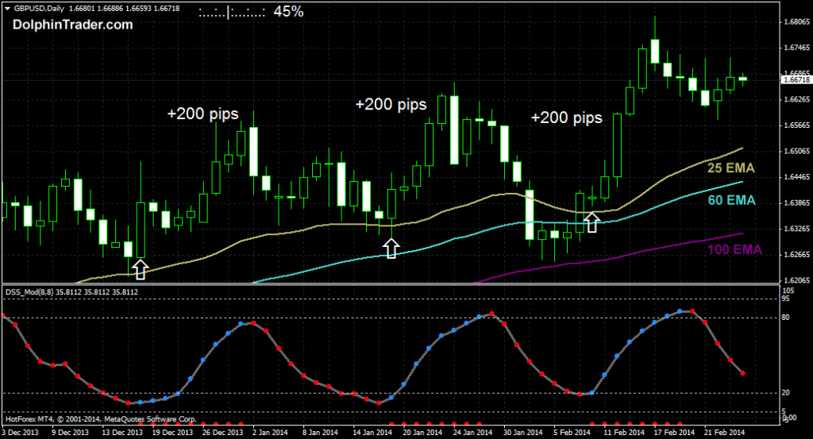
Task: Click the third white up arrow near 5 Feb
Action: (591, 223)
